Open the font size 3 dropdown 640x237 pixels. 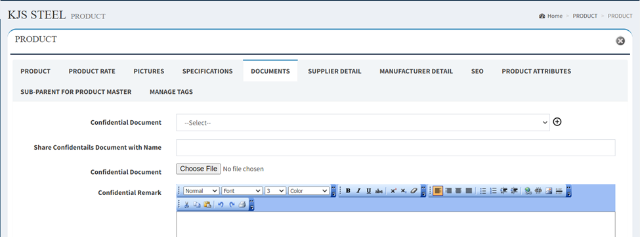tap(275, 190)
